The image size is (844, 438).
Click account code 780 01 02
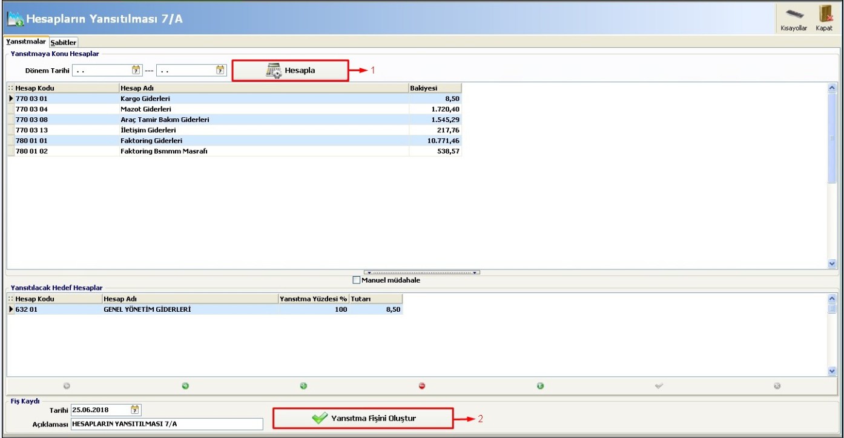point(31,151)
